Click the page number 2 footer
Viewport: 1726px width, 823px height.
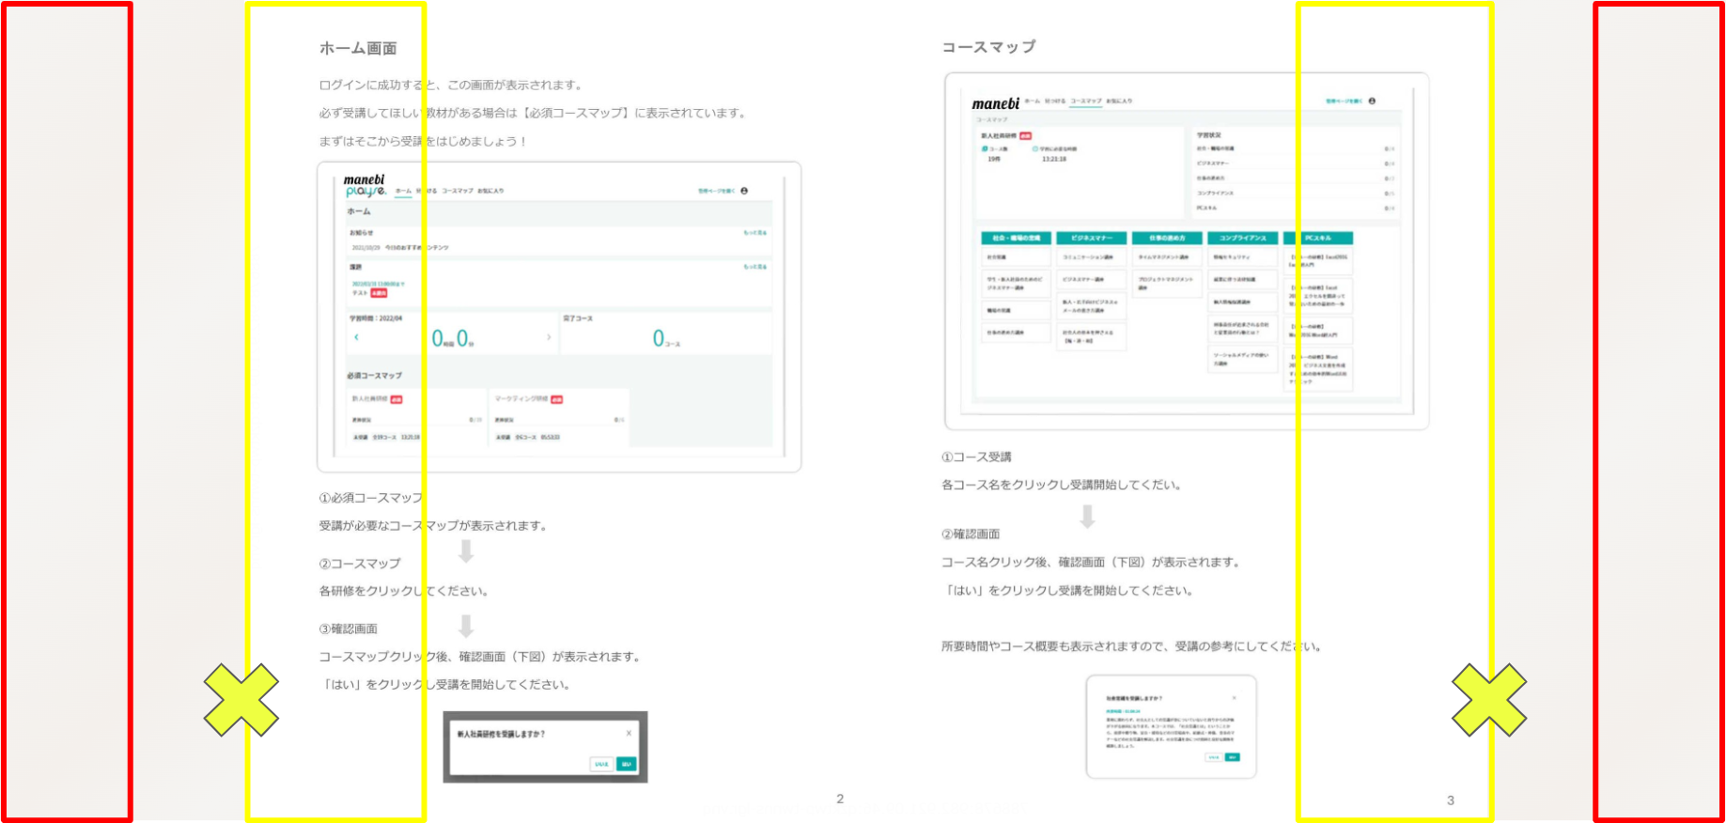tap(840, 799)
